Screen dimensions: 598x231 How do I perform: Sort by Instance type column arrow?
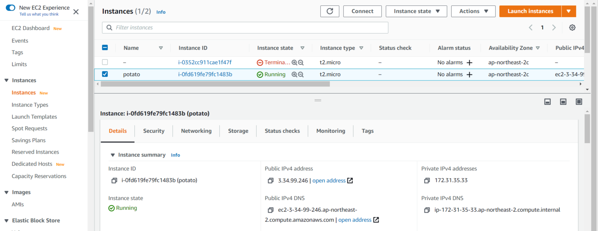[361, 48]
